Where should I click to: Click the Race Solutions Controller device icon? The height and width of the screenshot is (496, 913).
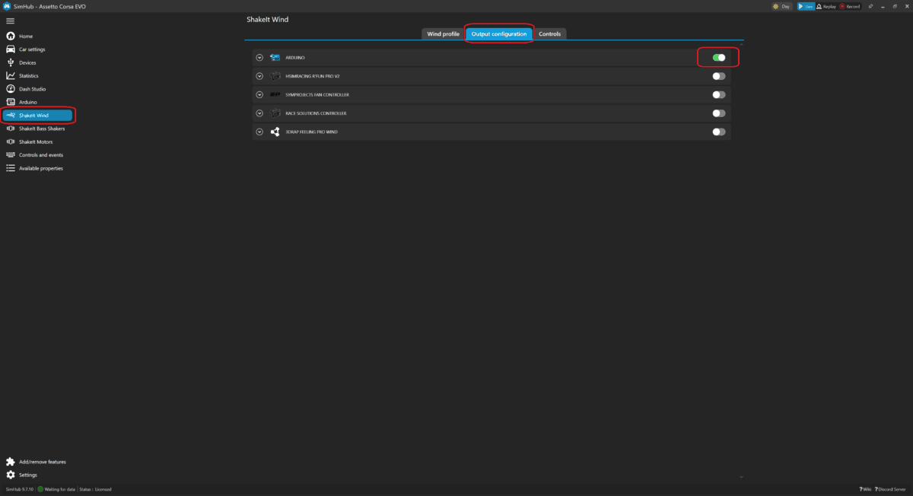[x=275, y=113]
